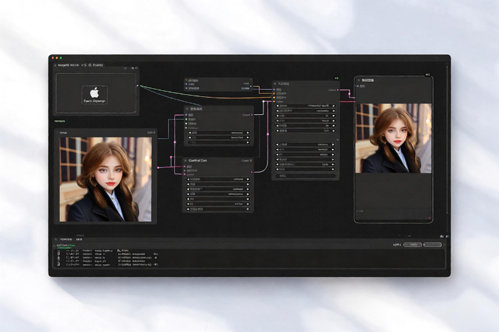Collapse the middle node above "Cperful Con" via its title dot
499x332 pixels.
pyautogui.click(x=187, y=109)
